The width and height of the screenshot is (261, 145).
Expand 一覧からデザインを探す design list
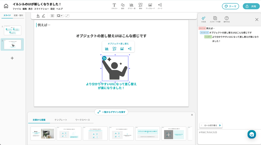pyautogui.click(x=111, y=112)
